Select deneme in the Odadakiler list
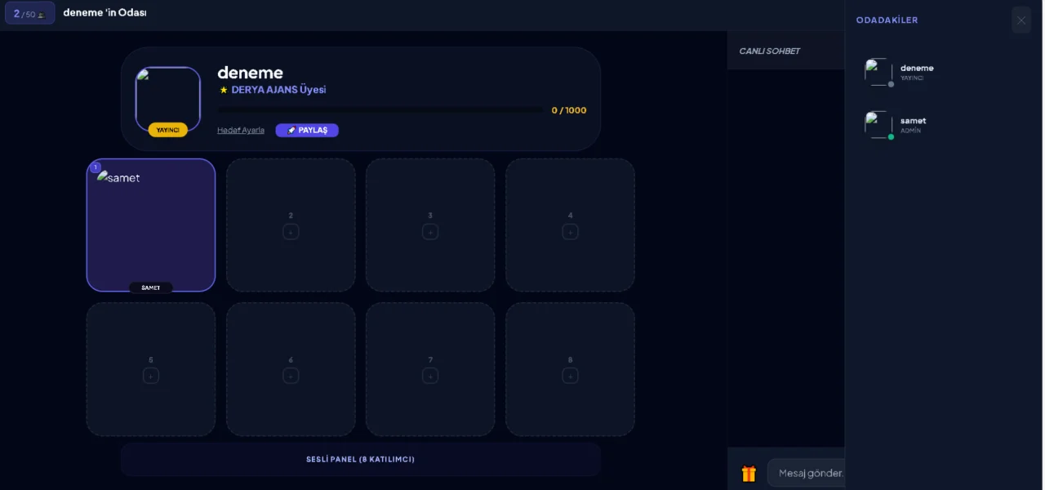1045x490 pixels. pos(944,72)
